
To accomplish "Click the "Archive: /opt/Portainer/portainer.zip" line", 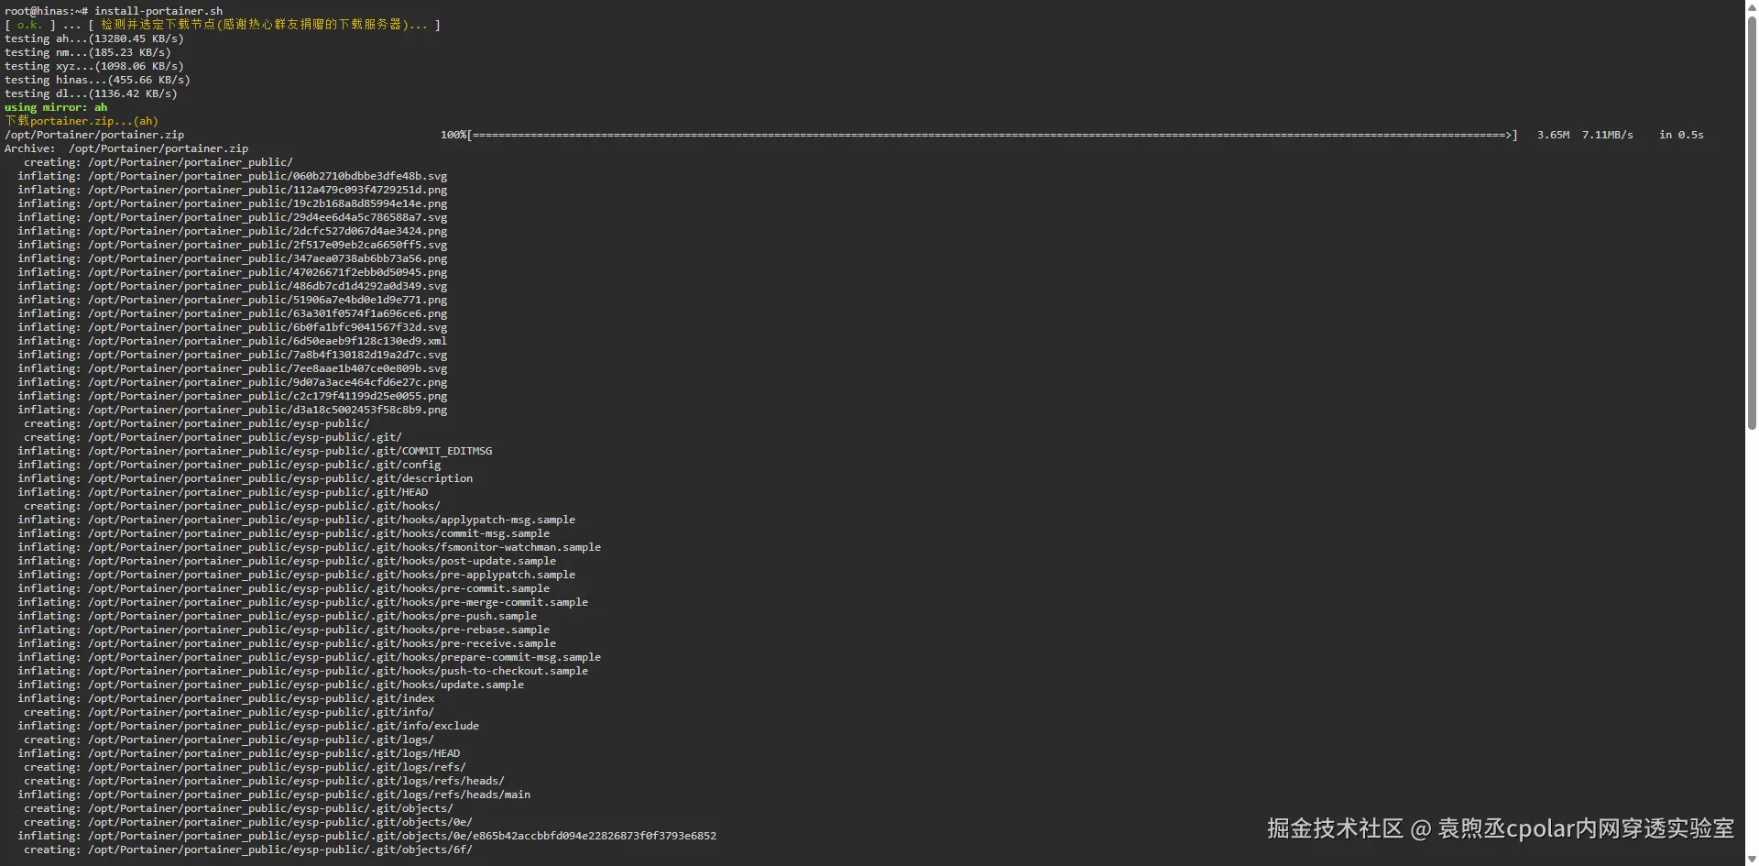I will click(x=126, y=148).
